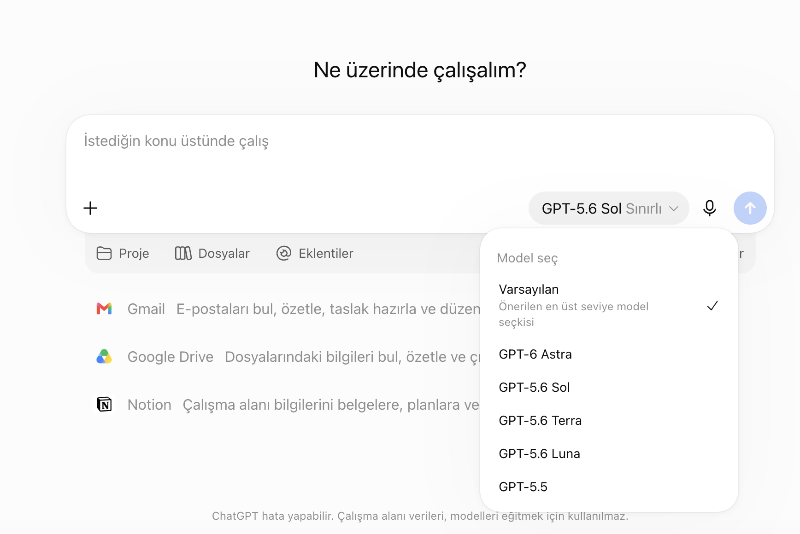Open the Notion suggestion description
The height and width of the screenshot is (534, 800).
tap(331, 405)
